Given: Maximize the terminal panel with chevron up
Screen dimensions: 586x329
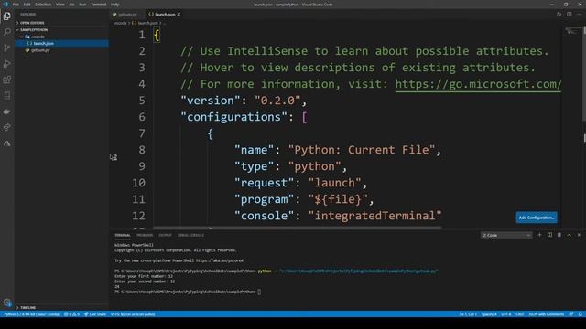Looking at the screenshot, I should click(x=569, y=235).
